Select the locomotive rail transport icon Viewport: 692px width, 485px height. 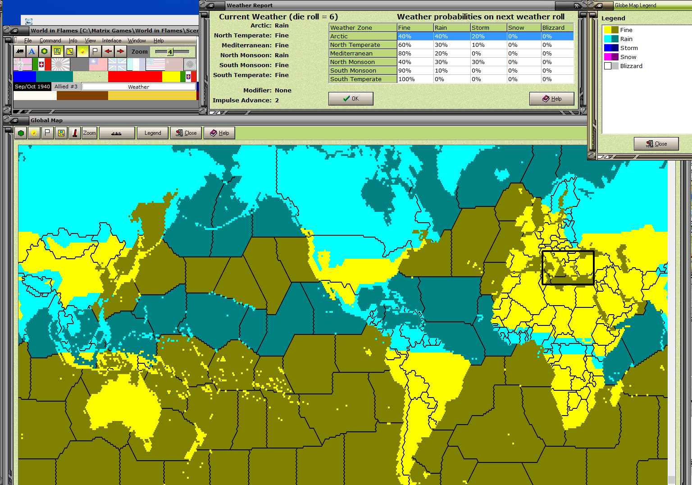pyautogui.click(x=19, y=51)
